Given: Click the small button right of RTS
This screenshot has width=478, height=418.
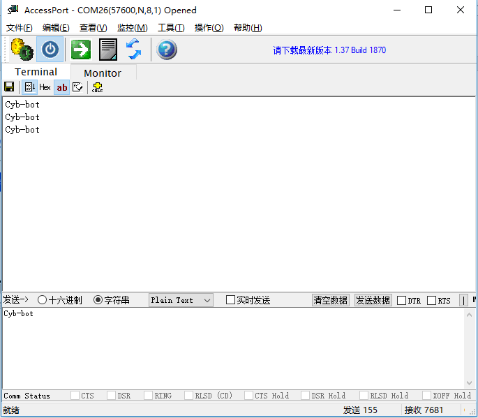Looking at the screenshot, I should [x=463, y=300].
